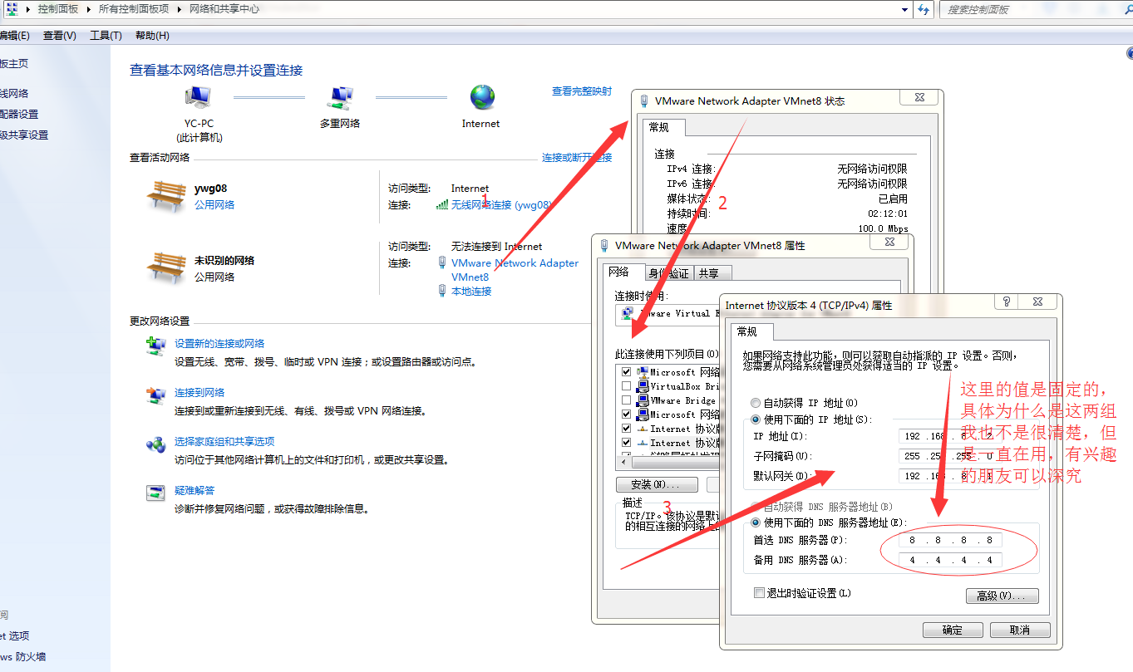
Task: Click the 多重网络 multiple networks icon
Action: pyautogui.click(x=339, y=97)
